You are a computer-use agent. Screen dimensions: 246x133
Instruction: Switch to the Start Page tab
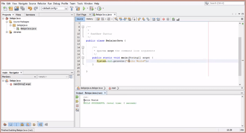tap(81, 15)
